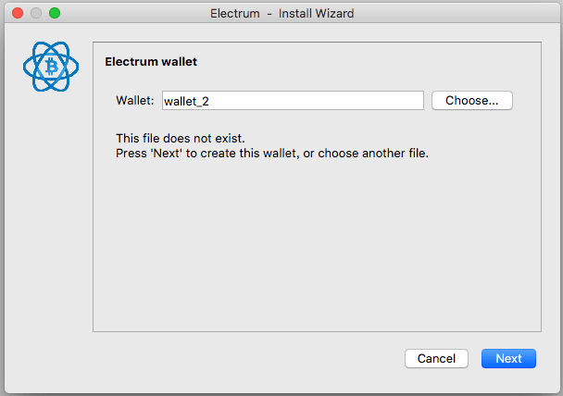Viewport: 563px width, 396px height.
Task: Open the Choose... file picker
Action: [472, 101]
